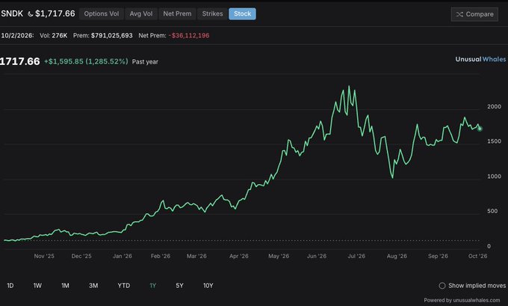Viewport: 508px width, 306px height.
Task: Click the Past year label
Action: tap(145, 61)
